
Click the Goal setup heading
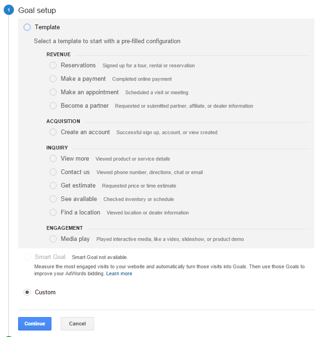(x=37, y=10)
